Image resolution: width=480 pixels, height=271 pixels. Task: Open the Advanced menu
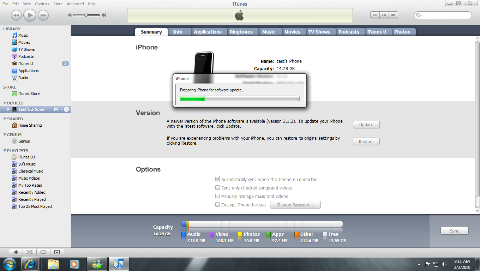(x=75, y=4)
